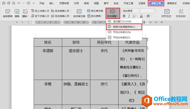
Task: Click the Save icon in quick access bar
Action: (x=4, y=3)
